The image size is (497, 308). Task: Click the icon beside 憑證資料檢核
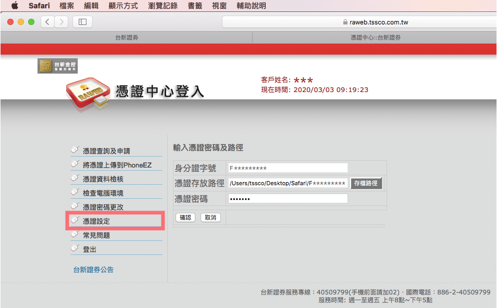point(75,177)
